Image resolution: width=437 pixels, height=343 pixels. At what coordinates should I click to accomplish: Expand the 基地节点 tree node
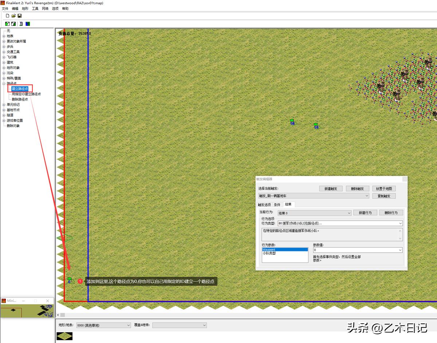4,110
